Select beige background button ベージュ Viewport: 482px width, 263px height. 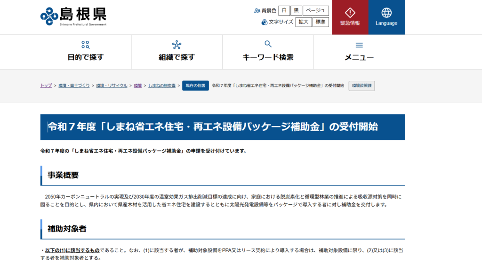tap(316, 11)
